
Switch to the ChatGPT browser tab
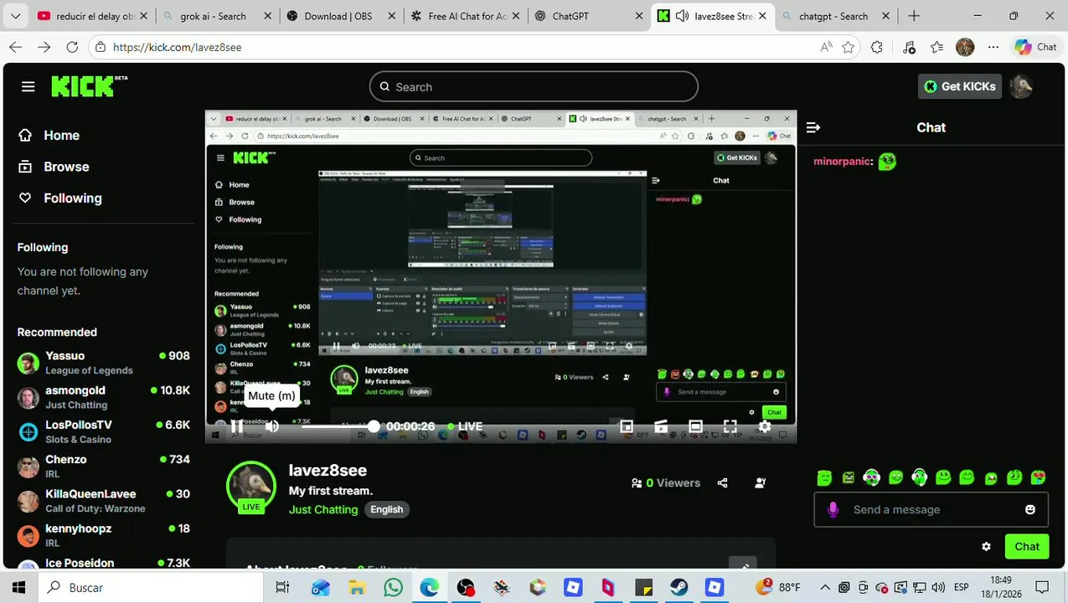(589, 16)
